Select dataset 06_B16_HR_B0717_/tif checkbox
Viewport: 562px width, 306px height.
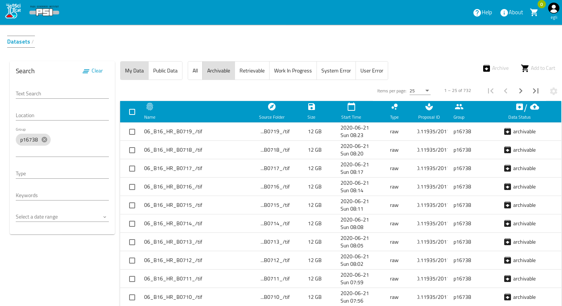132,169
